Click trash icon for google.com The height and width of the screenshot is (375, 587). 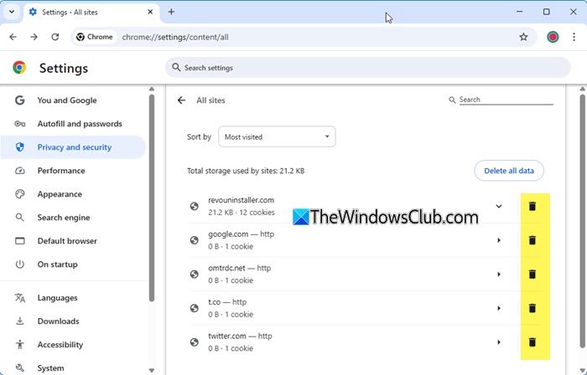pos(532,240)
